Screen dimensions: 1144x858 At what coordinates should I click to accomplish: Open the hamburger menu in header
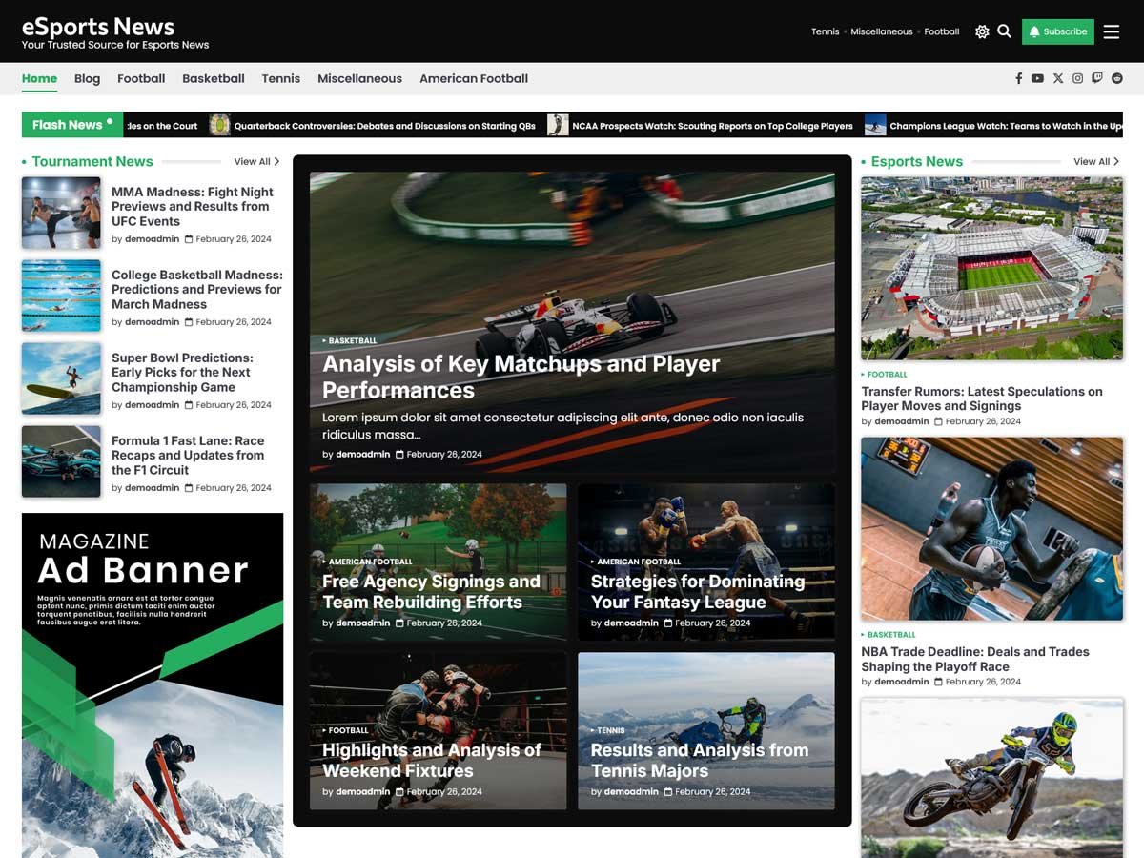click(x=1112, y=31)
